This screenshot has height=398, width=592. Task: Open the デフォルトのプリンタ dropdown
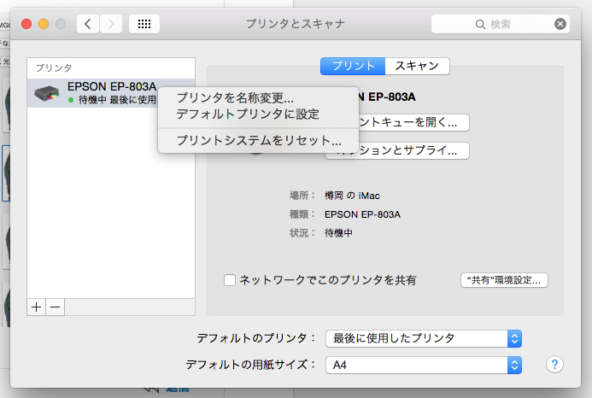[424, 338]
